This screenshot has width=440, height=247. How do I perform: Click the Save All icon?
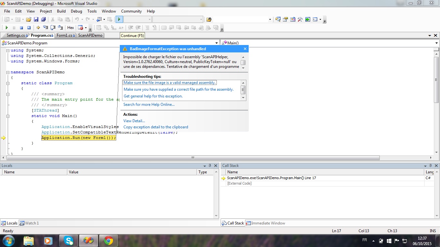(43, 20)
